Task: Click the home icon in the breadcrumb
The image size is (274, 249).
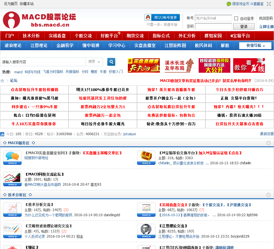Action: (x=3, y=81)
